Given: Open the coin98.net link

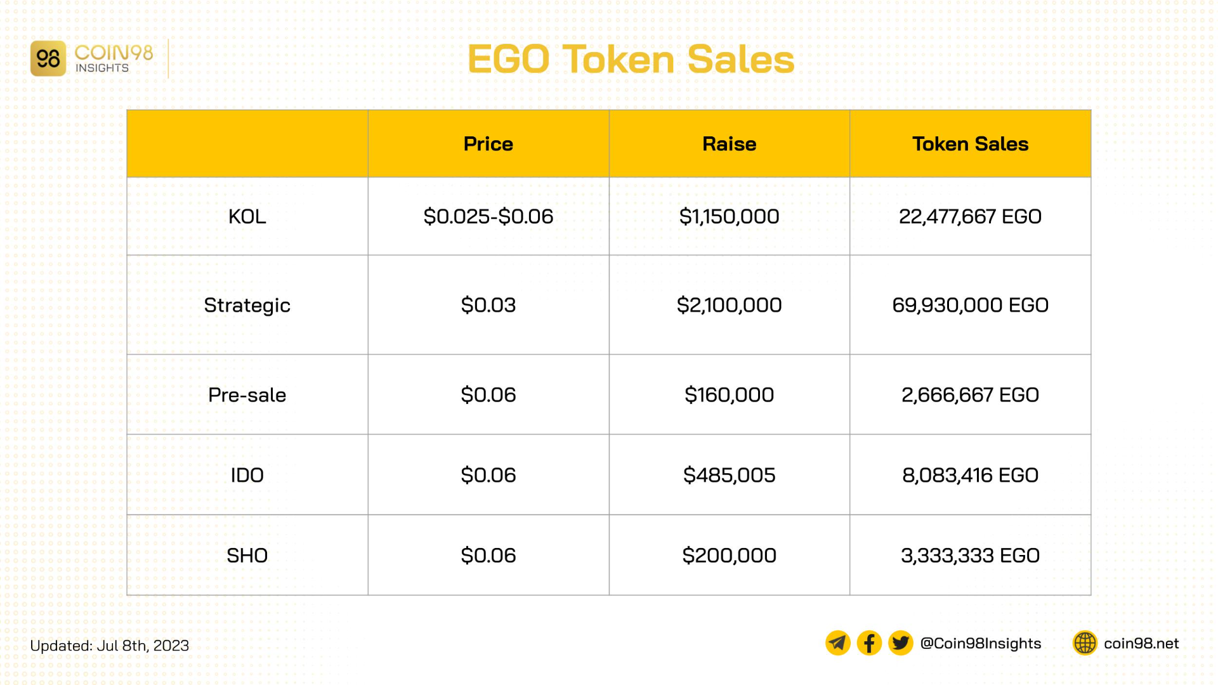Looking at the screenshot, I should [1141, 643].
